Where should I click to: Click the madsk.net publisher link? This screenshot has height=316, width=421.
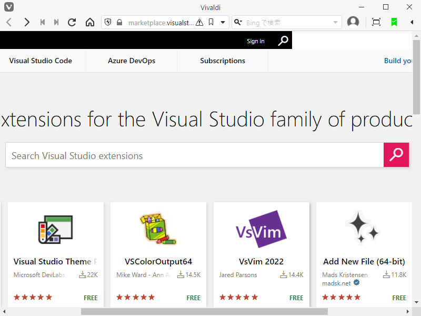tap(336, 283)
